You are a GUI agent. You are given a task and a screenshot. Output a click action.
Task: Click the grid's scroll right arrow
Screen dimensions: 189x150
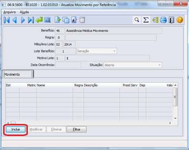tap(170, 123)
